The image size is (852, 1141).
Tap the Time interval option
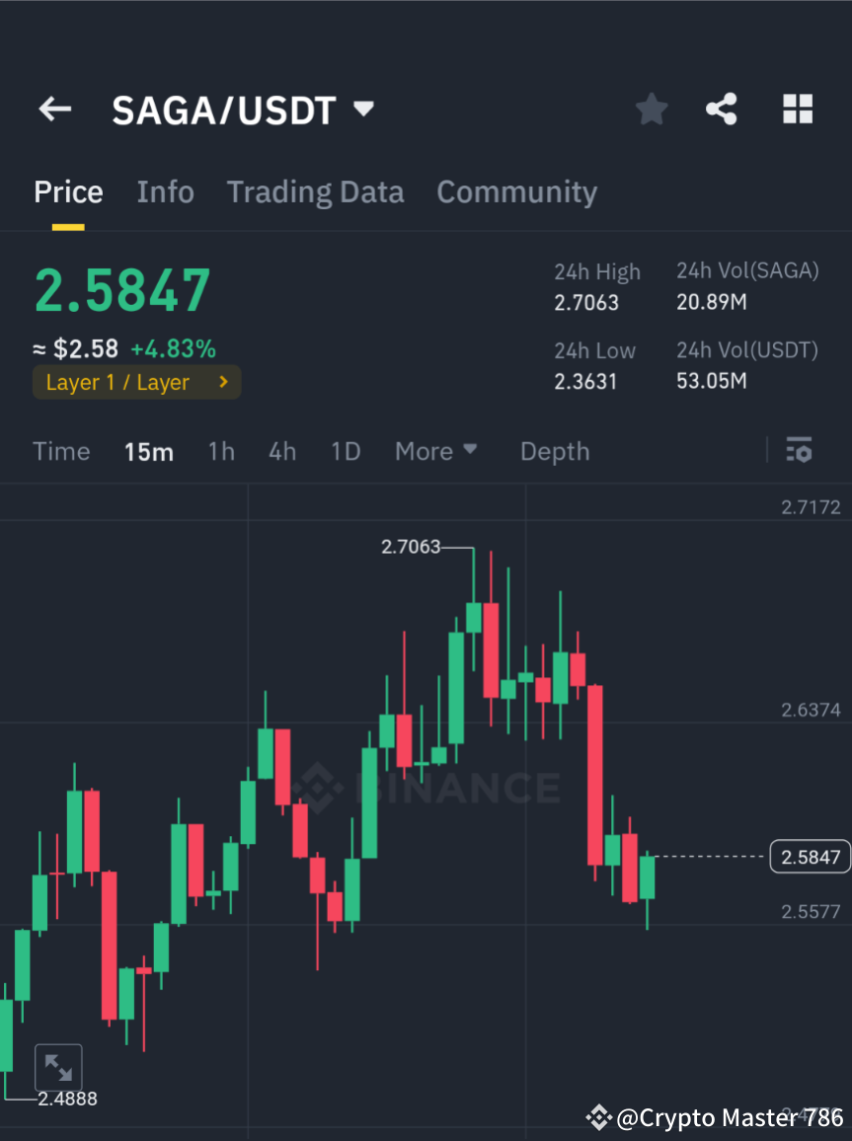(x=61, y=450)
